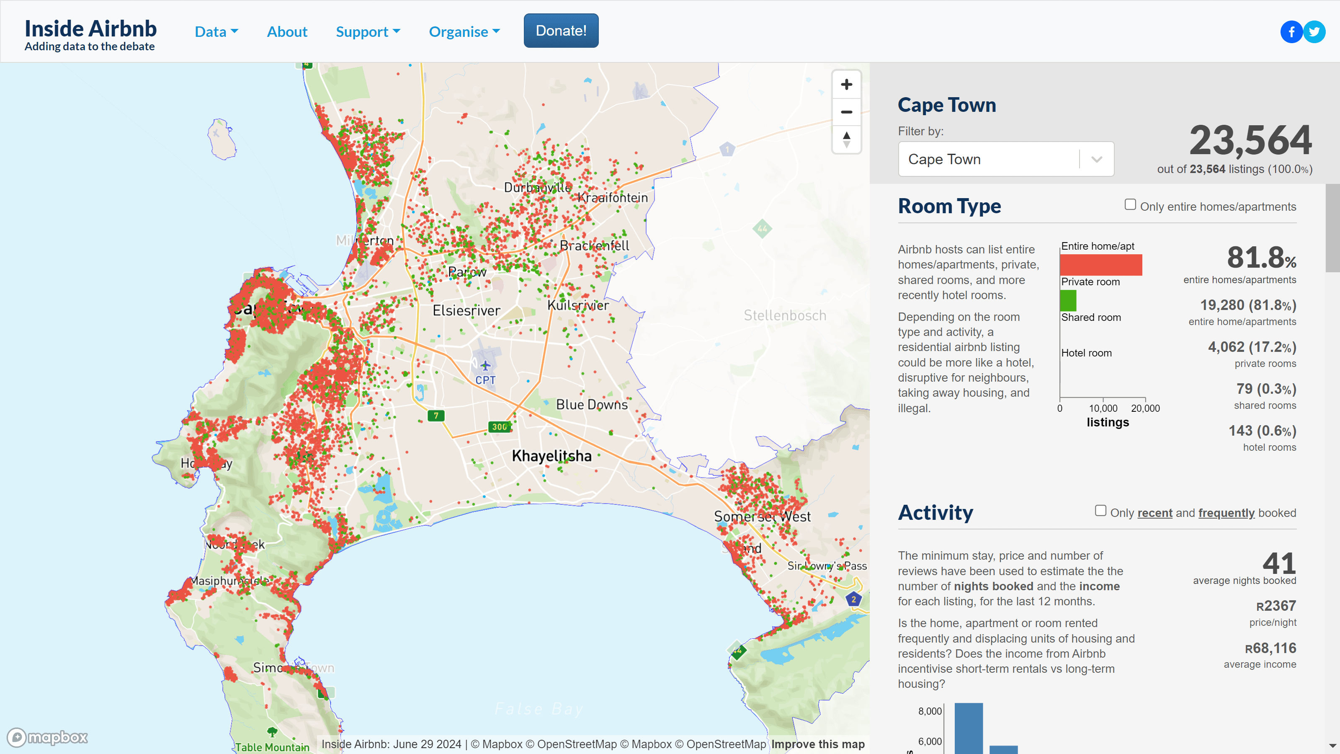Viewport: 1340px width, 754px height.
Task: Click the Hotel room chart label
Action: (x=1086, y=353)
